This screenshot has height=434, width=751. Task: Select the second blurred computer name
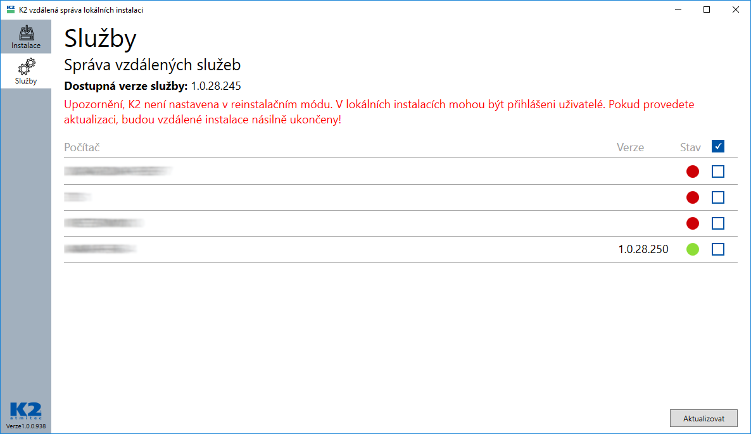[x=78, y=197]
